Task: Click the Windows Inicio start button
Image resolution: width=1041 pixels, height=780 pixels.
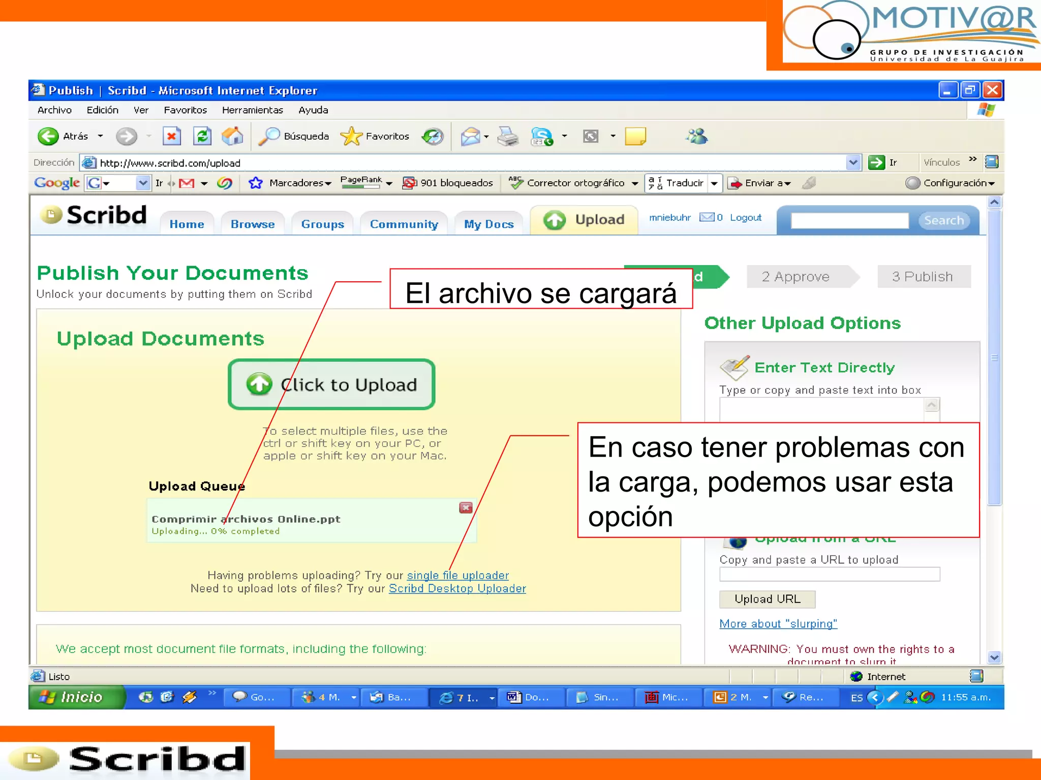Action: [x=75, y=697]
